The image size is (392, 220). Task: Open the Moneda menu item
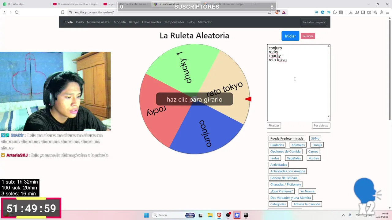pyautogui.click(x=119, y=22)
